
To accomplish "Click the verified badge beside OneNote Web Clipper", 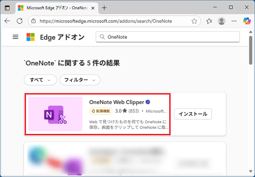I will (x=148, y=102).
